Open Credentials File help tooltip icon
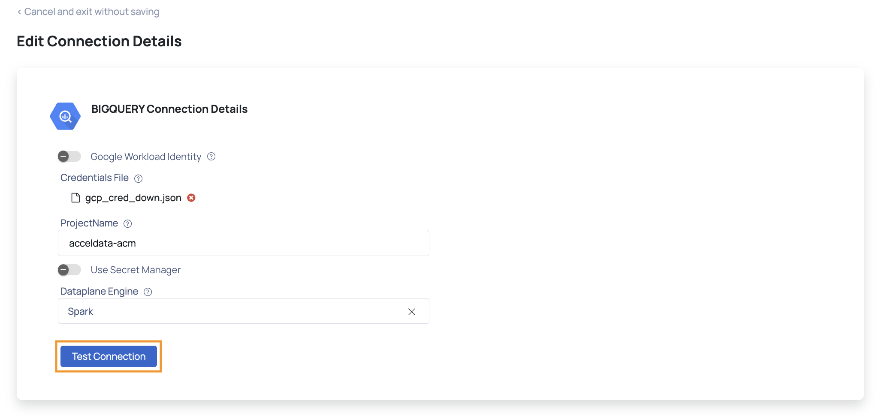Image resolution: width=881 pixels, height=416 pixels. pos(139,178)
